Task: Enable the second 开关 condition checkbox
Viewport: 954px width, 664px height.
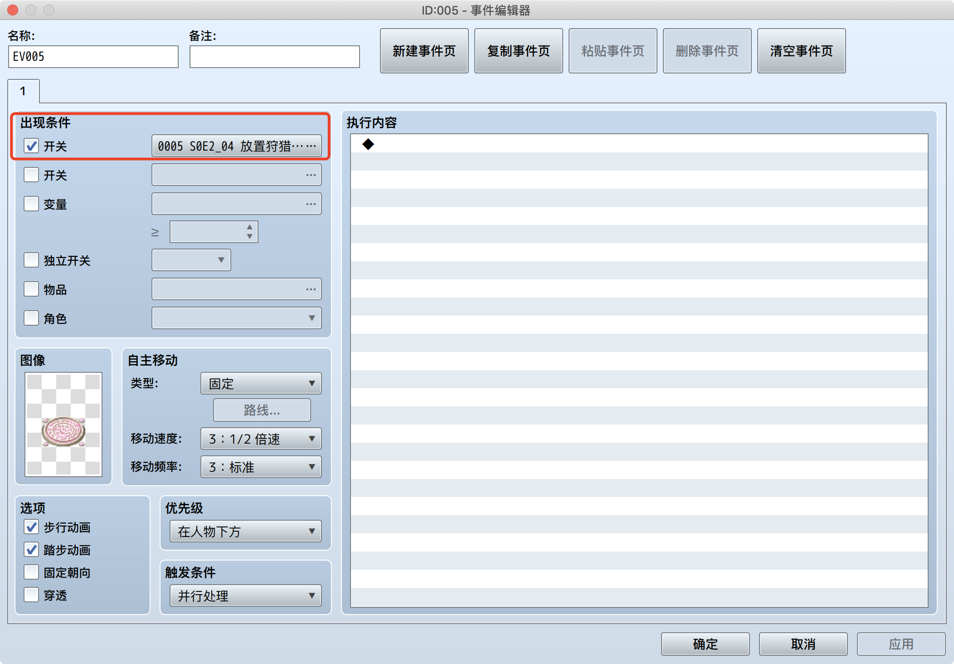Action: point(31,175)
